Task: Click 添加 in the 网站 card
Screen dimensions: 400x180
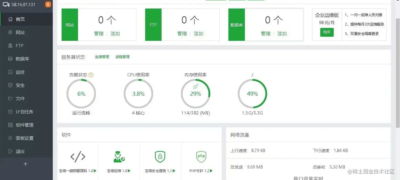Action: [115, 34]
